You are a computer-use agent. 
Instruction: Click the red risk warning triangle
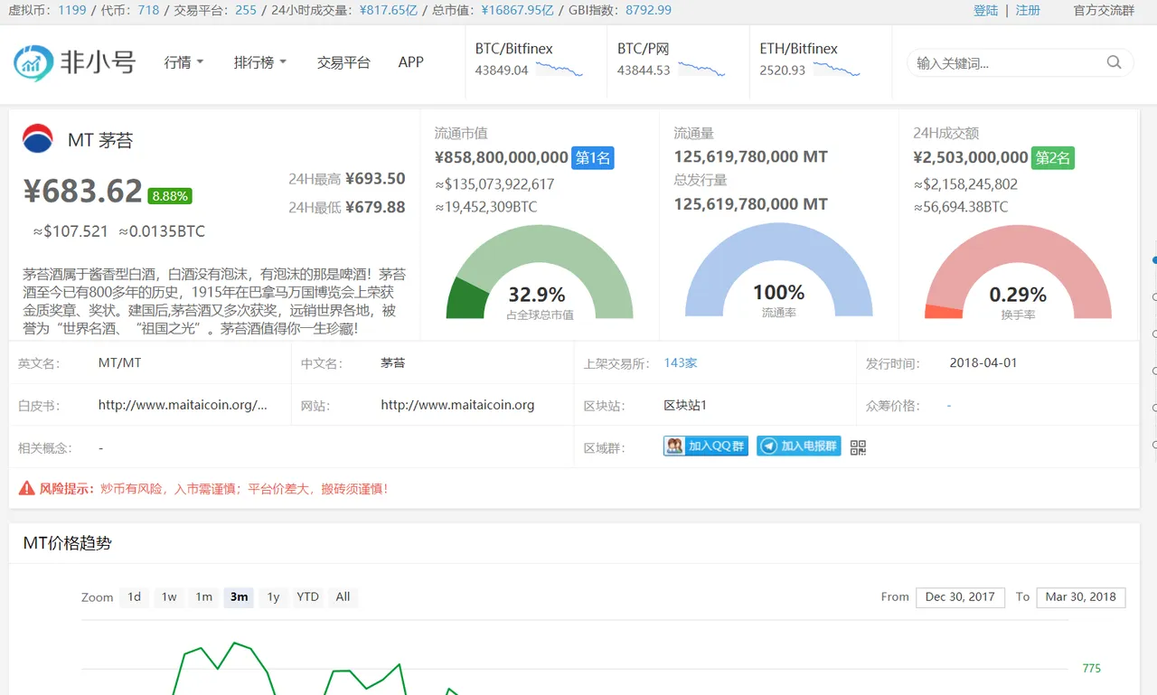pos(27,489)
